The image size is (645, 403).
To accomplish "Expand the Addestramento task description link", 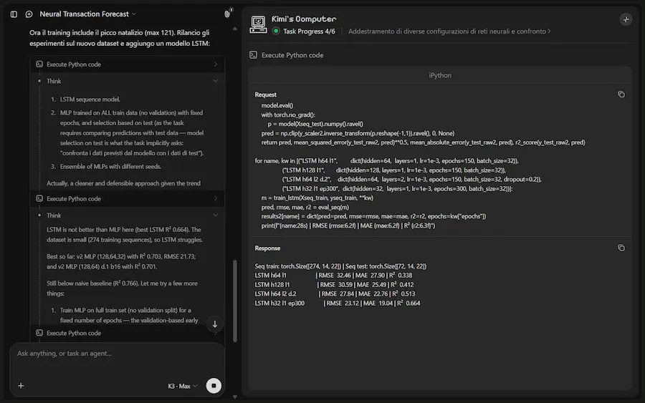I will point(449,31).
